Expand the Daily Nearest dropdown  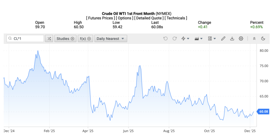pos(111,38)
